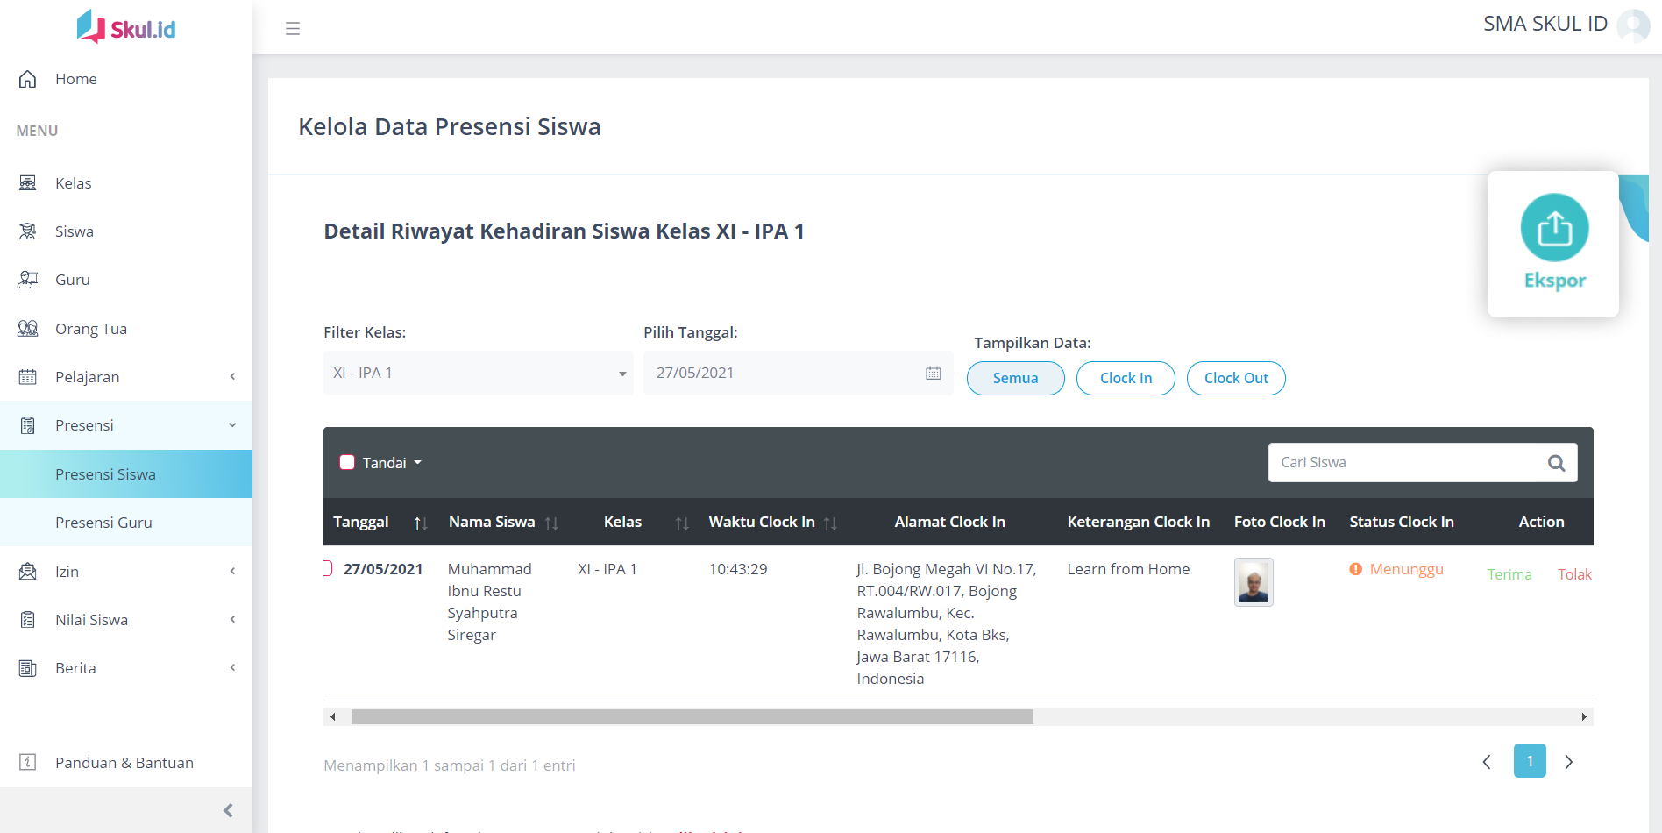Sort table by Waktu Clock In
1662x833 pixels.
point(829,523)
